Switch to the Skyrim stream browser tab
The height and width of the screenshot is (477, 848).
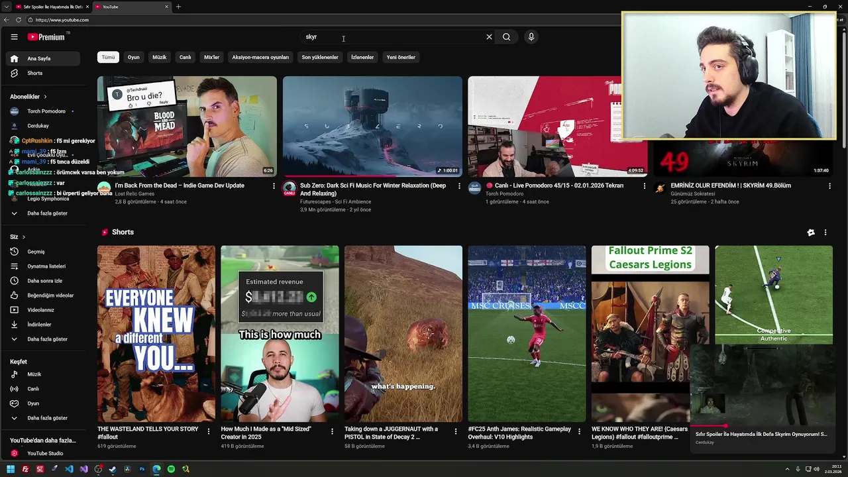(x=52, y=7)
